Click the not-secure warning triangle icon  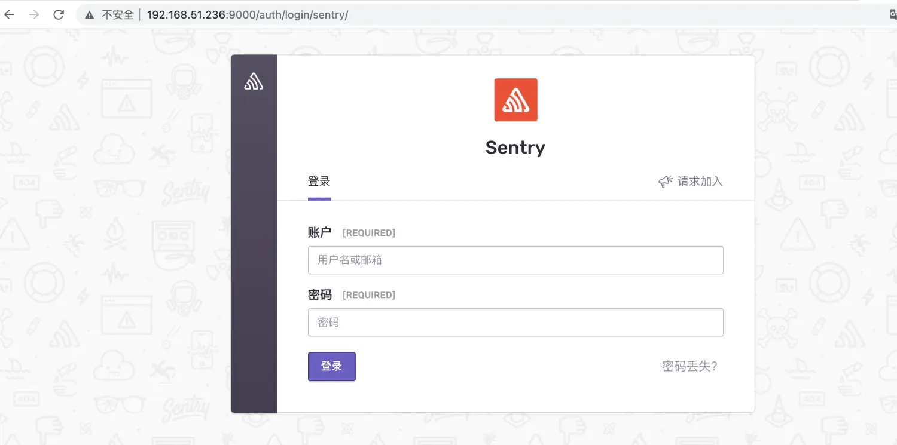[x=90, y=15]
